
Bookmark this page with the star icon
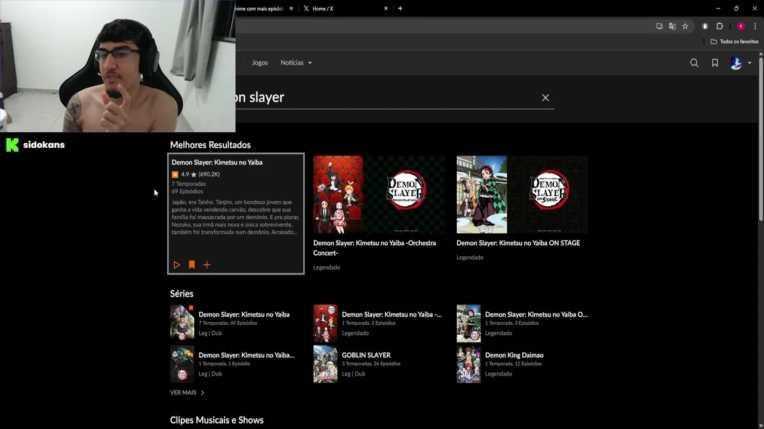click(685, 26)
